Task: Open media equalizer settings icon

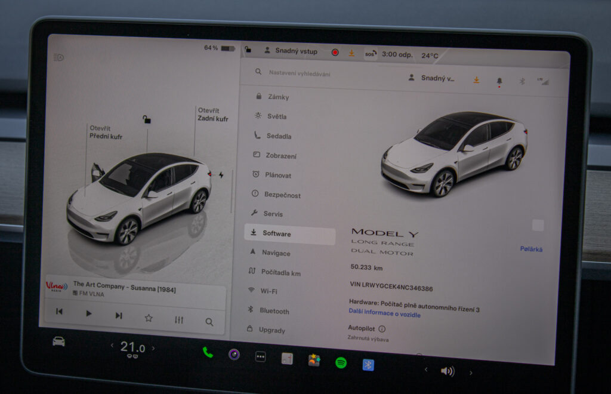Action: click(x=179, y=320)
